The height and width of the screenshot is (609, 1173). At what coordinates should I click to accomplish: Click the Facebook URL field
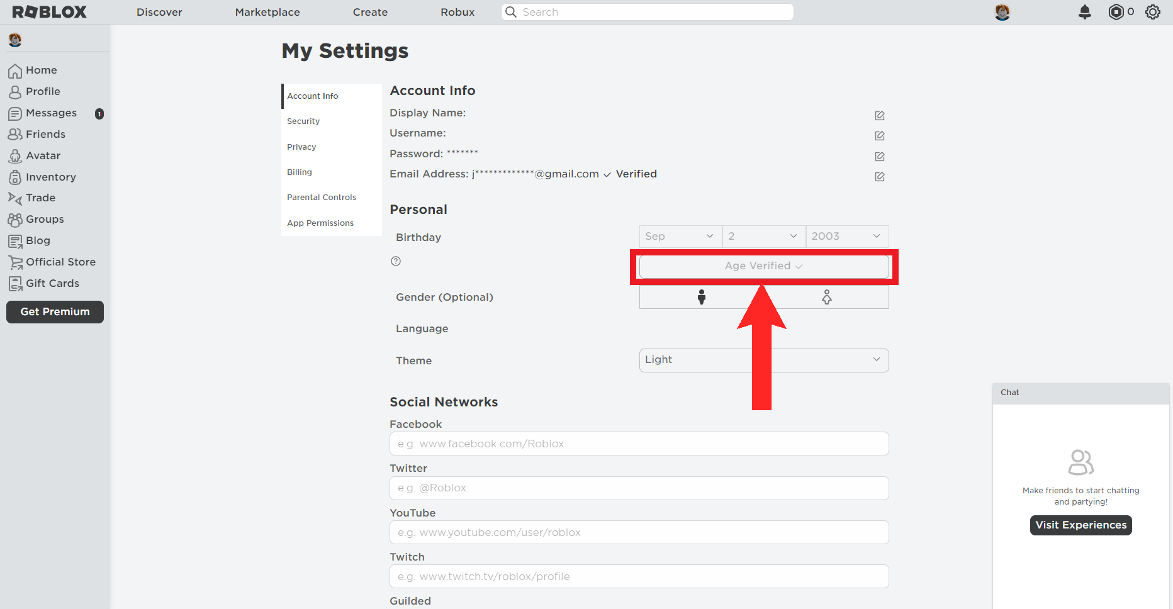click(x=639, y=444)
